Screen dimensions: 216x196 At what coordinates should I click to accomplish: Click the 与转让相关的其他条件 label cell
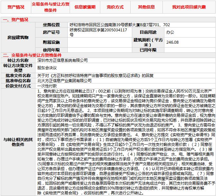(x=18, y=142)
